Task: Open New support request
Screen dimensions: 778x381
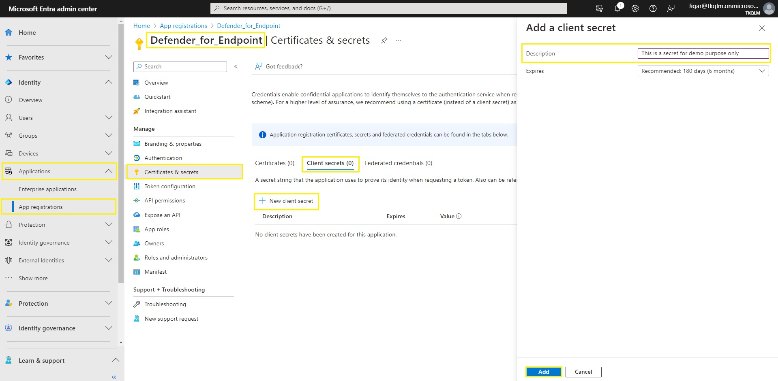Action: [171, 319]
